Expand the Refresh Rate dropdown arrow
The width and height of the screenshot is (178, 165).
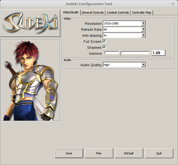tap(144, 29)
